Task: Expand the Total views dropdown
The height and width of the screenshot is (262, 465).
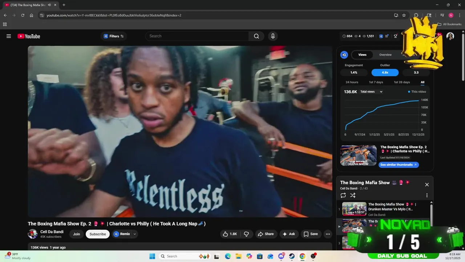Action: coord(371,92)
